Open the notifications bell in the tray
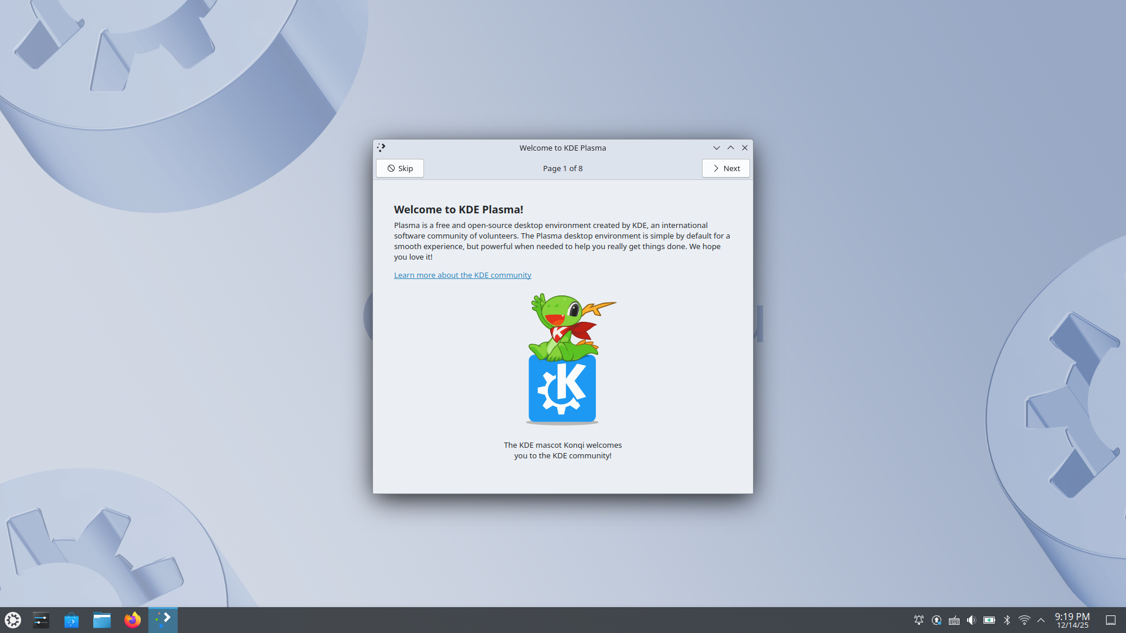Image resolution: width=1126 pixels, height=633 pixels. coord(919,620)
